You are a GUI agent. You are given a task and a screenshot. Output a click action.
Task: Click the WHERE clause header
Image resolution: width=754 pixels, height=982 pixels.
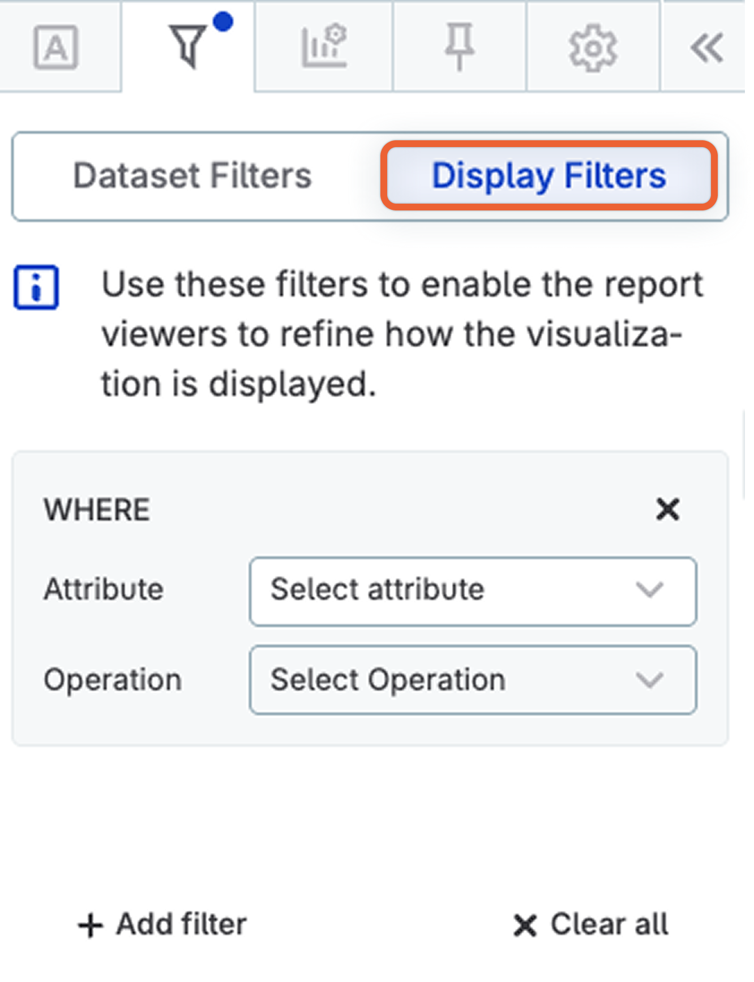coord(97,510)
